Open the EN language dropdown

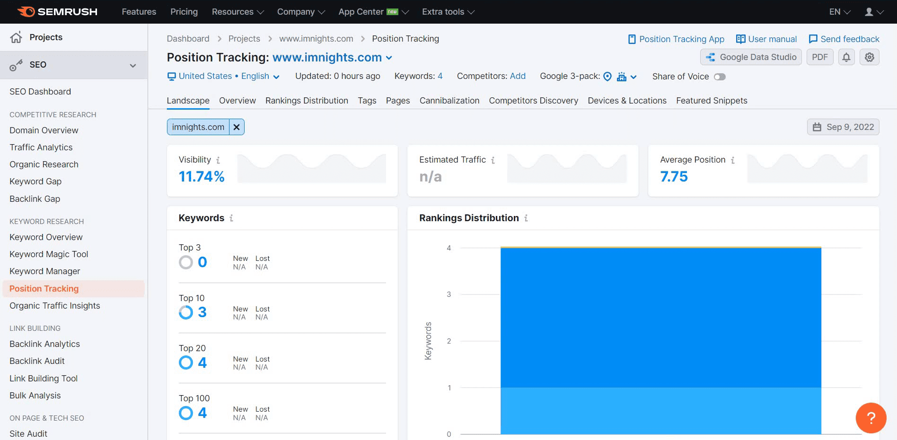[840, 12]
